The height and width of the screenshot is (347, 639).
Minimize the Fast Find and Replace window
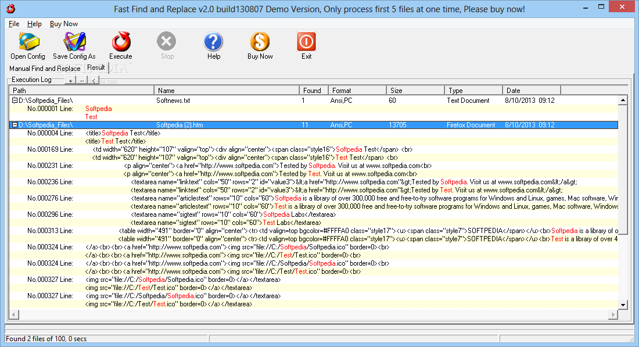pos(585,8)
